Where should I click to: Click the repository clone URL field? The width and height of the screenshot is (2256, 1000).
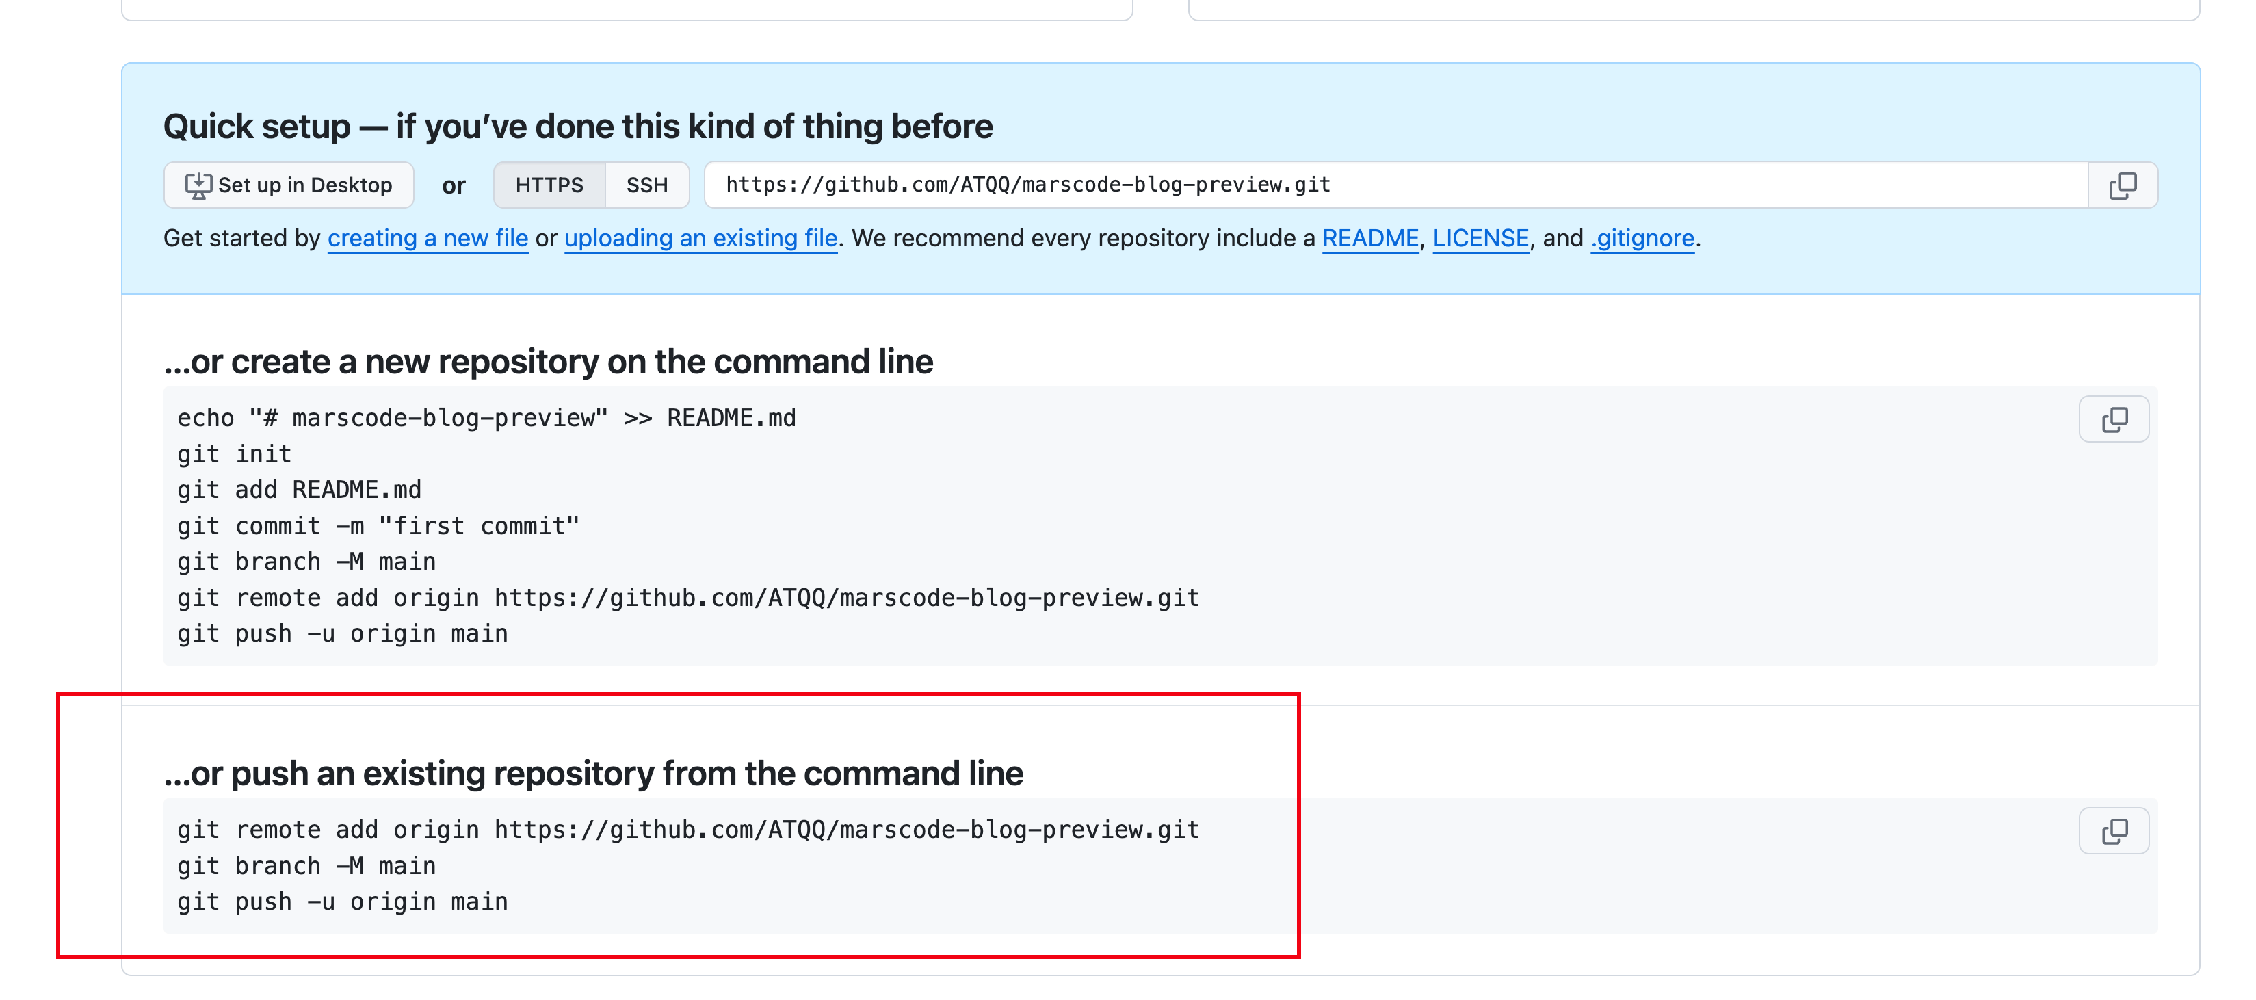[x=1396, y=185]
